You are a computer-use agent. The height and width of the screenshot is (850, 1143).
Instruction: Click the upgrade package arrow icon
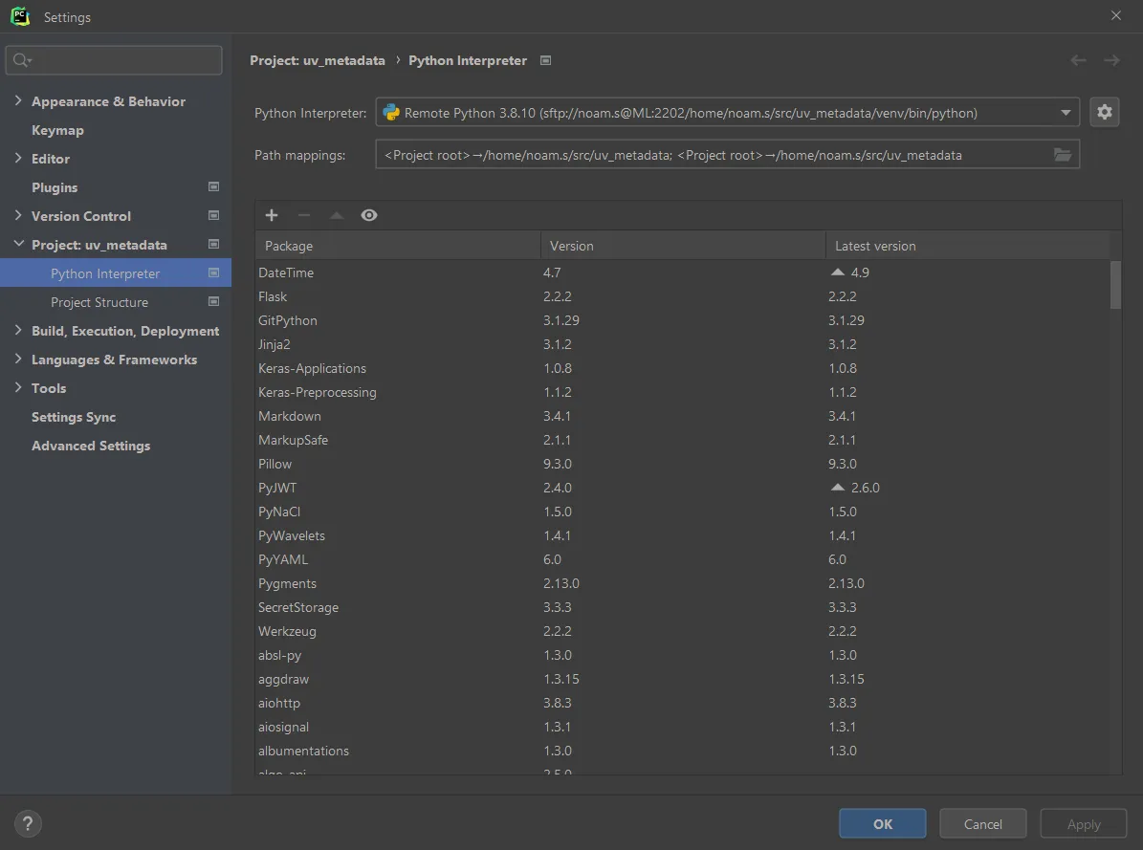click(336, 215)
